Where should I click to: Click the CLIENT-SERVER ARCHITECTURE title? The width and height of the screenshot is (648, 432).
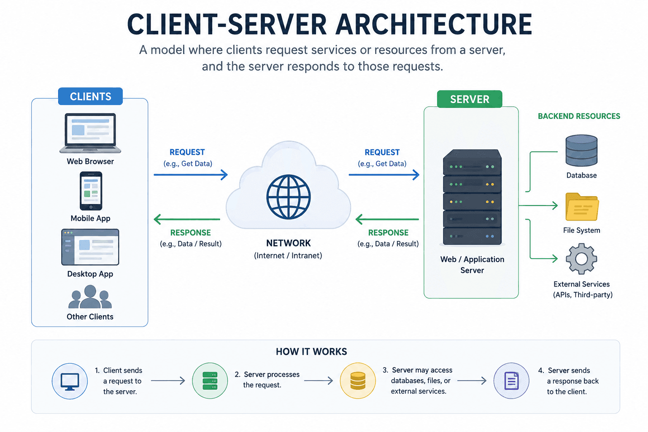click(329, 24)
